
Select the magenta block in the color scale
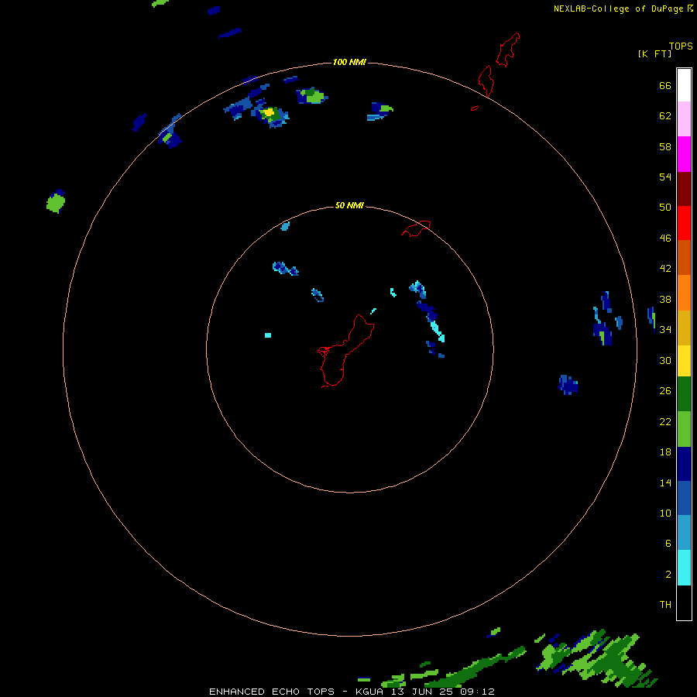(x=684, y=154)
